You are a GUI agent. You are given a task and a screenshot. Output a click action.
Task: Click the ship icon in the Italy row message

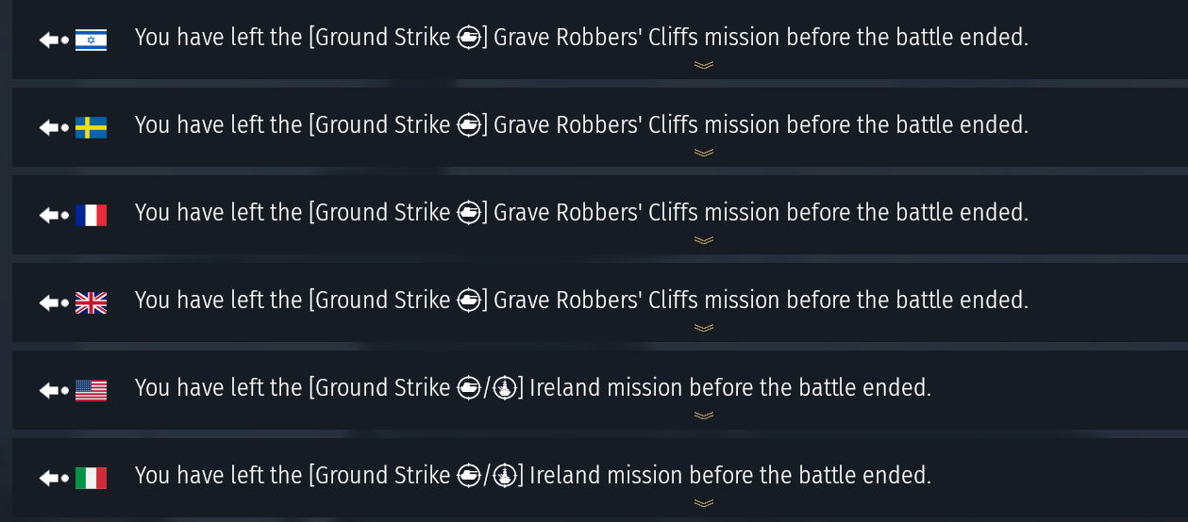click(x=505, y=476)
